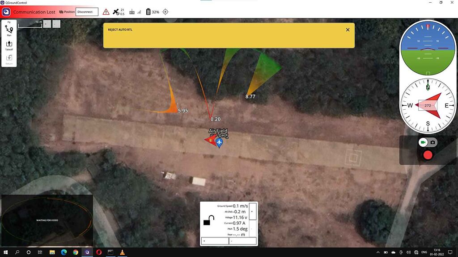Toggle the padlock in the telemetry panel
Image resolution: width=458 pixels, height=257 pixels.
(x=207, y=220)
